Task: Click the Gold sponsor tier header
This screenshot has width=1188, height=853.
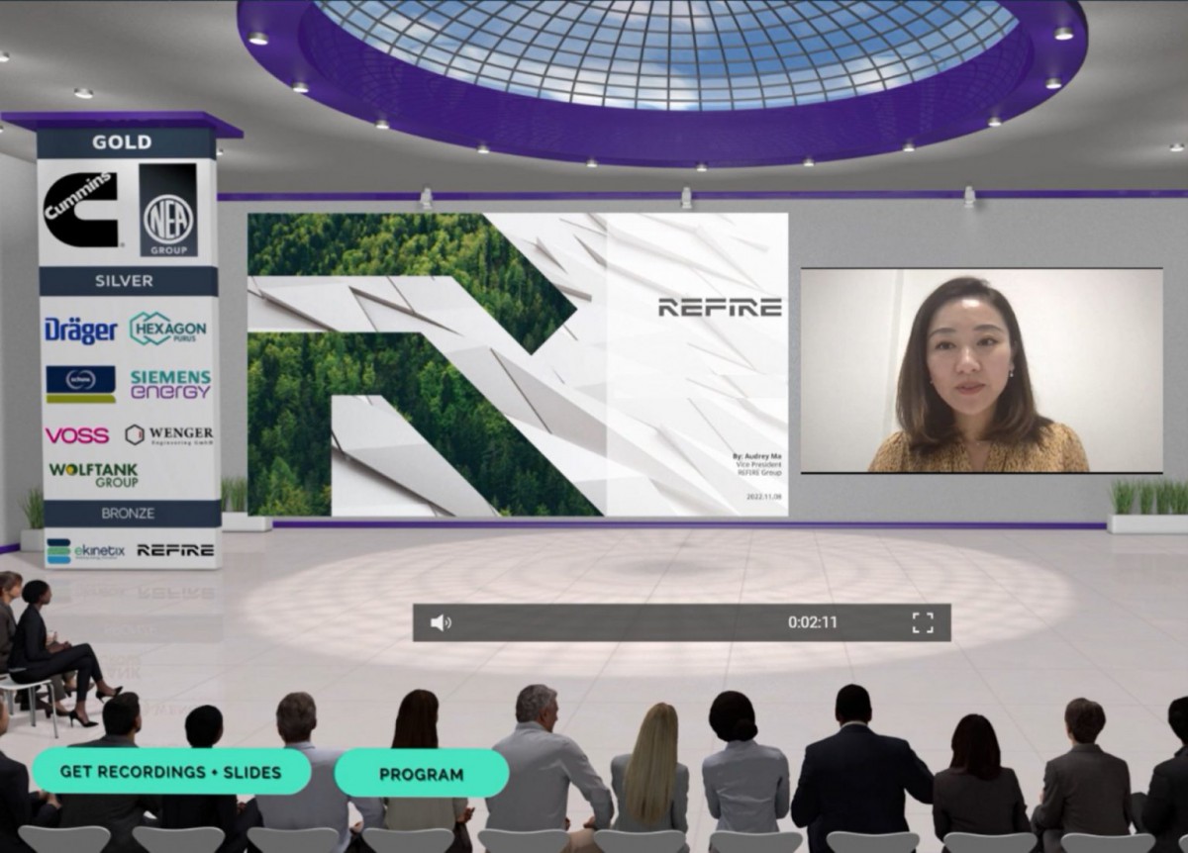Action: coord(122,142)
